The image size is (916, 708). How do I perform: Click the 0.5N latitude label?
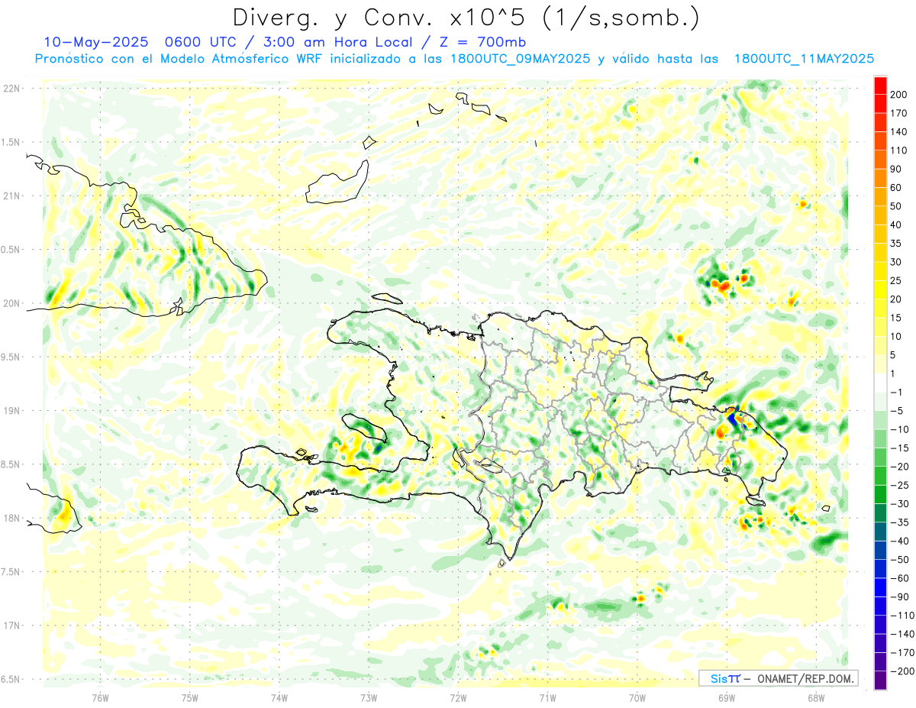11,250
